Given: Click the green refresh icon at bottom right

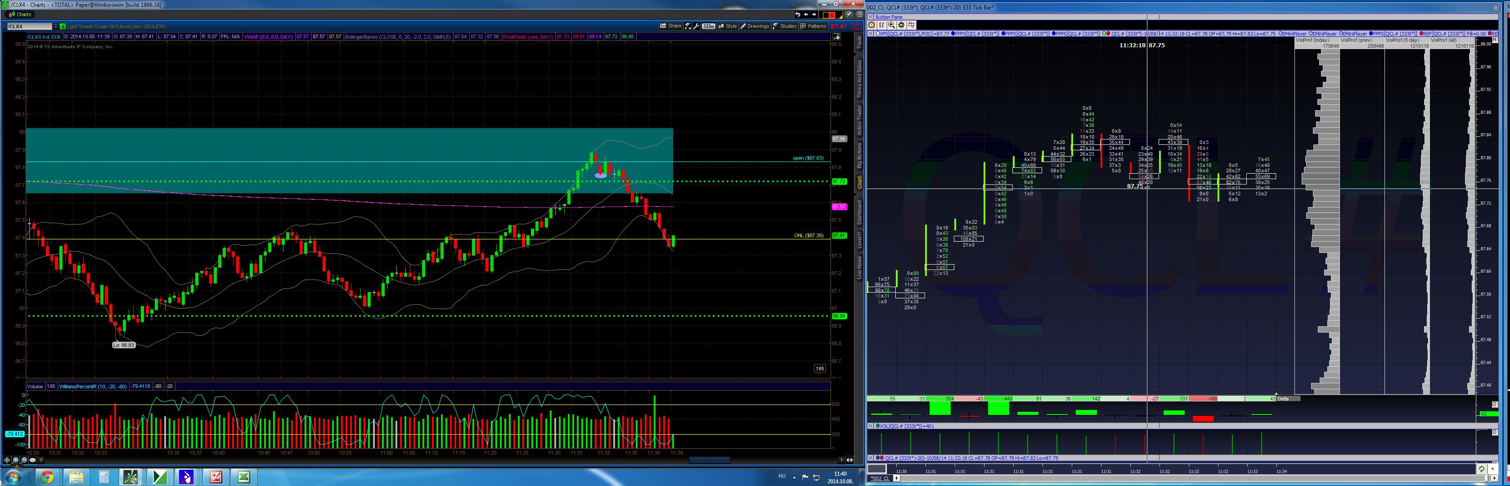Looking at the screenshot, I should [1481, 469].
